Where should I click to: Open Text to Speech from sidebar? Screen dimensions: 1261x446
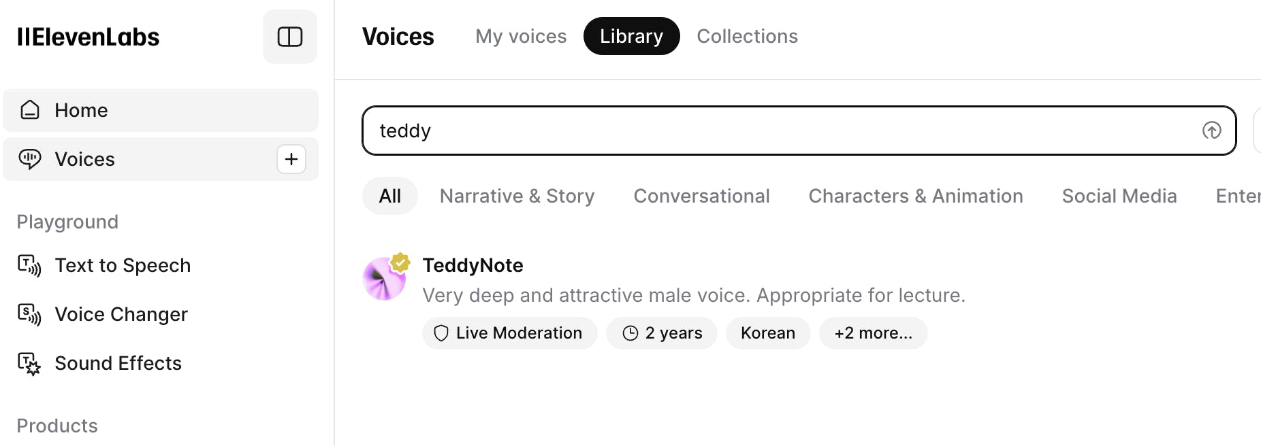[x=123, y=265]
